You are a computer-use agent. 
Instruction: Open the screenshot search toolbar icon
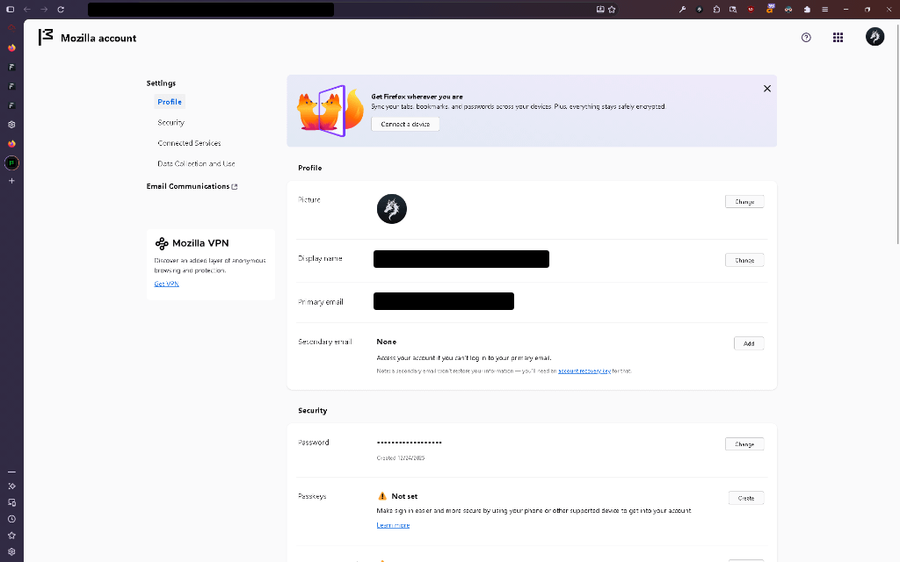[x=733, y=9]
